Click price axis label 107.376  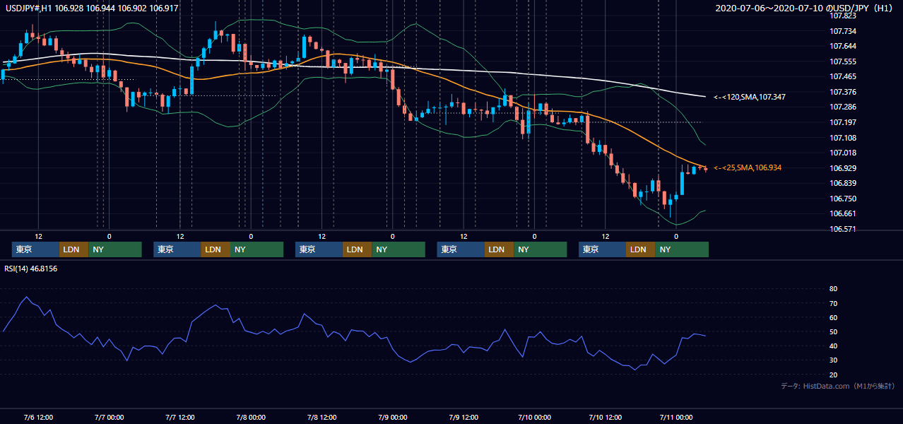tap(843, 92)
